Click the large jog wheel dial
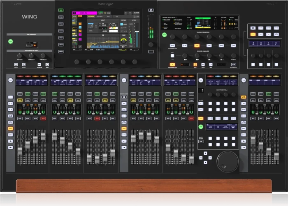Image resolution: width=288 pixels, height=206 pixels. click(228, 162)
